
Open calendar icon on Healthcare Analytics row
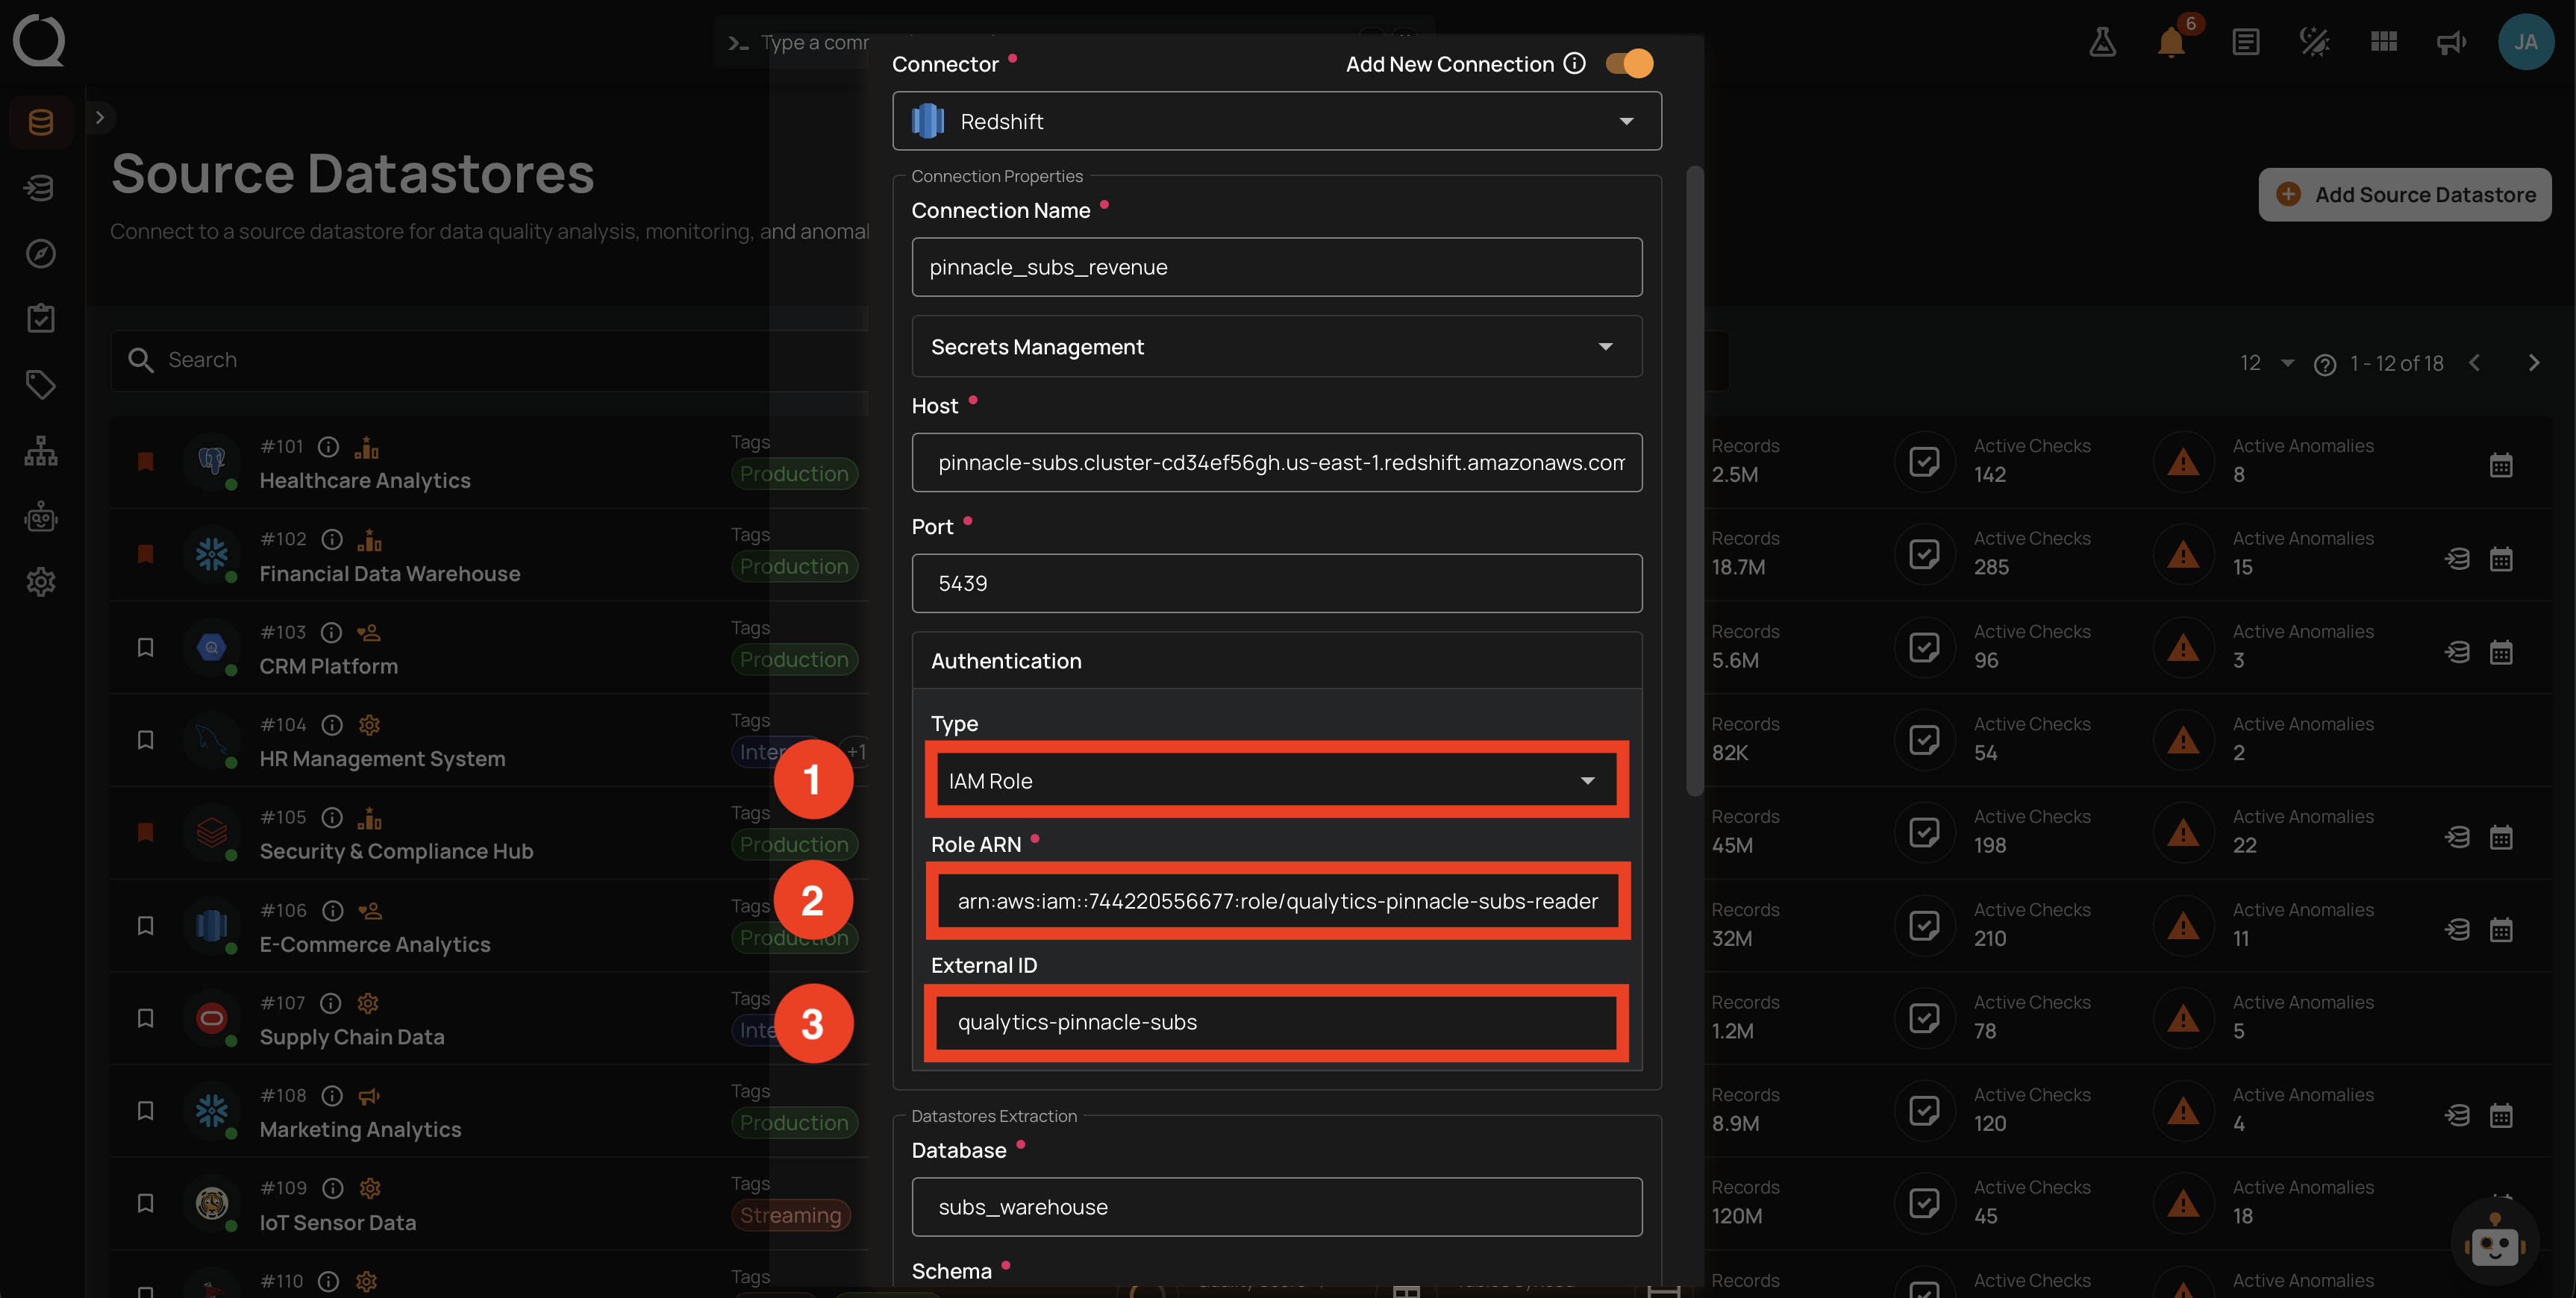(2500, 465)
